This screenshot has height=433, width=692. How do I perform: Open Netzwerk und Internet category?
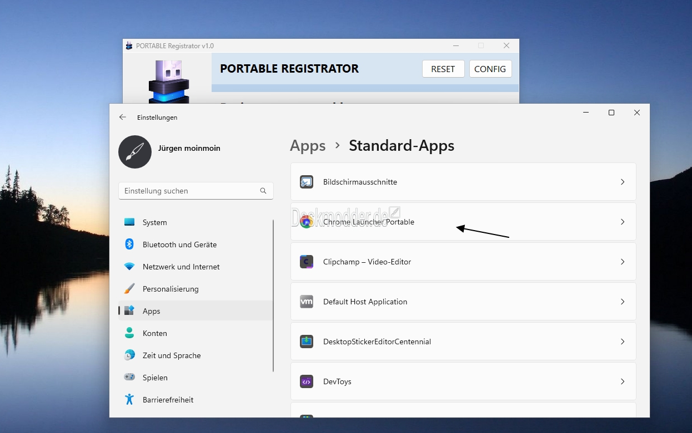click(195, 267)
